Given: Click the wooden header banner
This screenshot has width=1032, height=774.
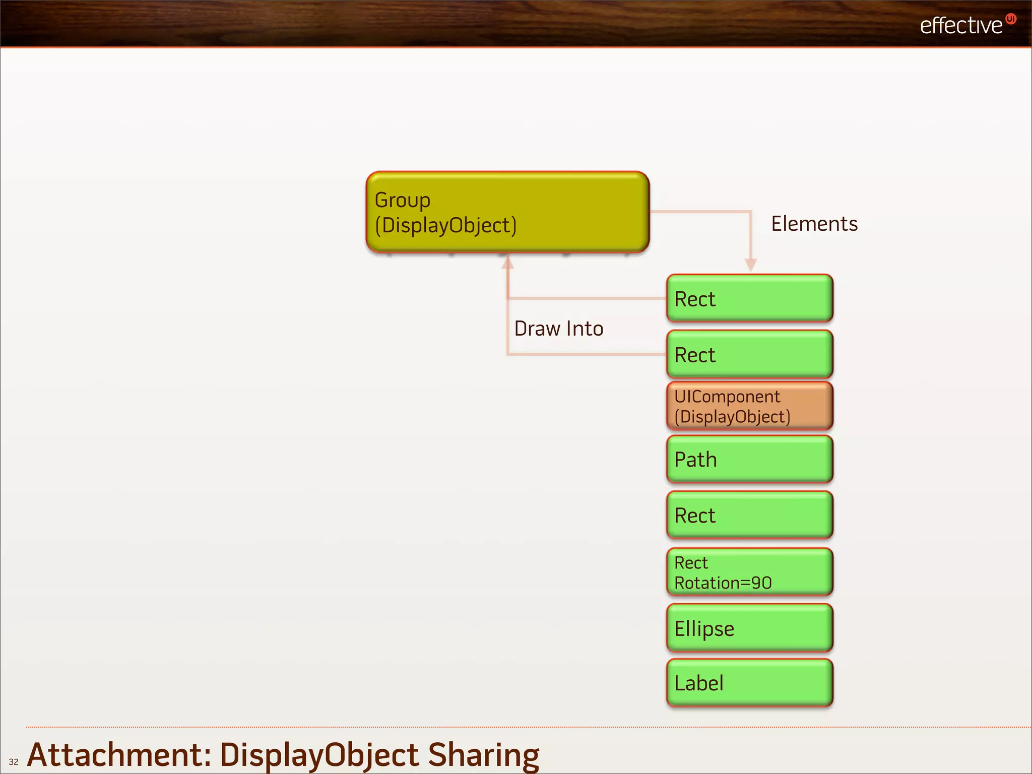Looking at the screenshot, I should (454, 23).
